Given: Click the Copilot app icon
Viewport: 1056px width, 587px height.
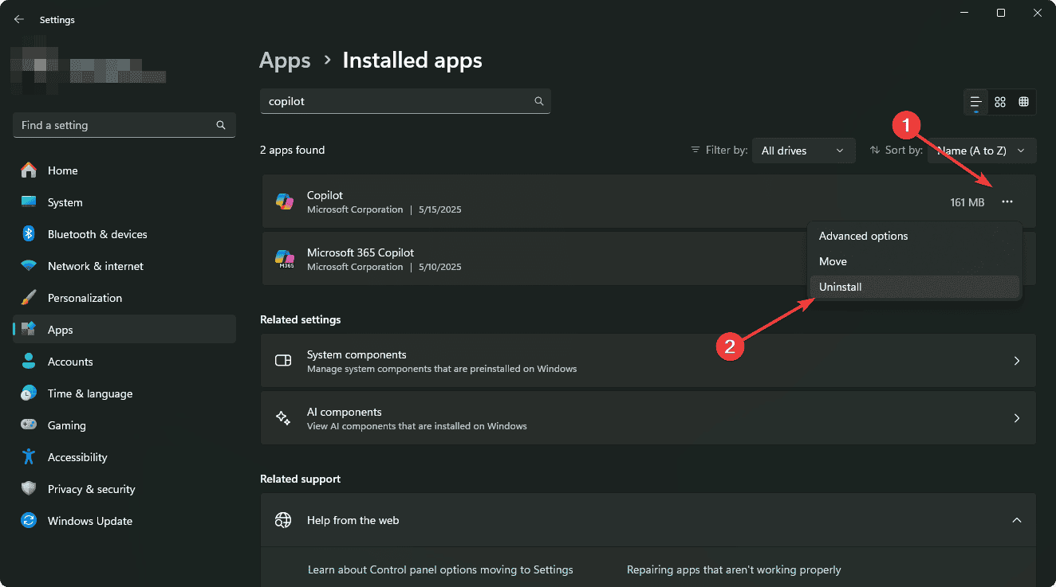Looking at the screenshot, I should [284, 202].
